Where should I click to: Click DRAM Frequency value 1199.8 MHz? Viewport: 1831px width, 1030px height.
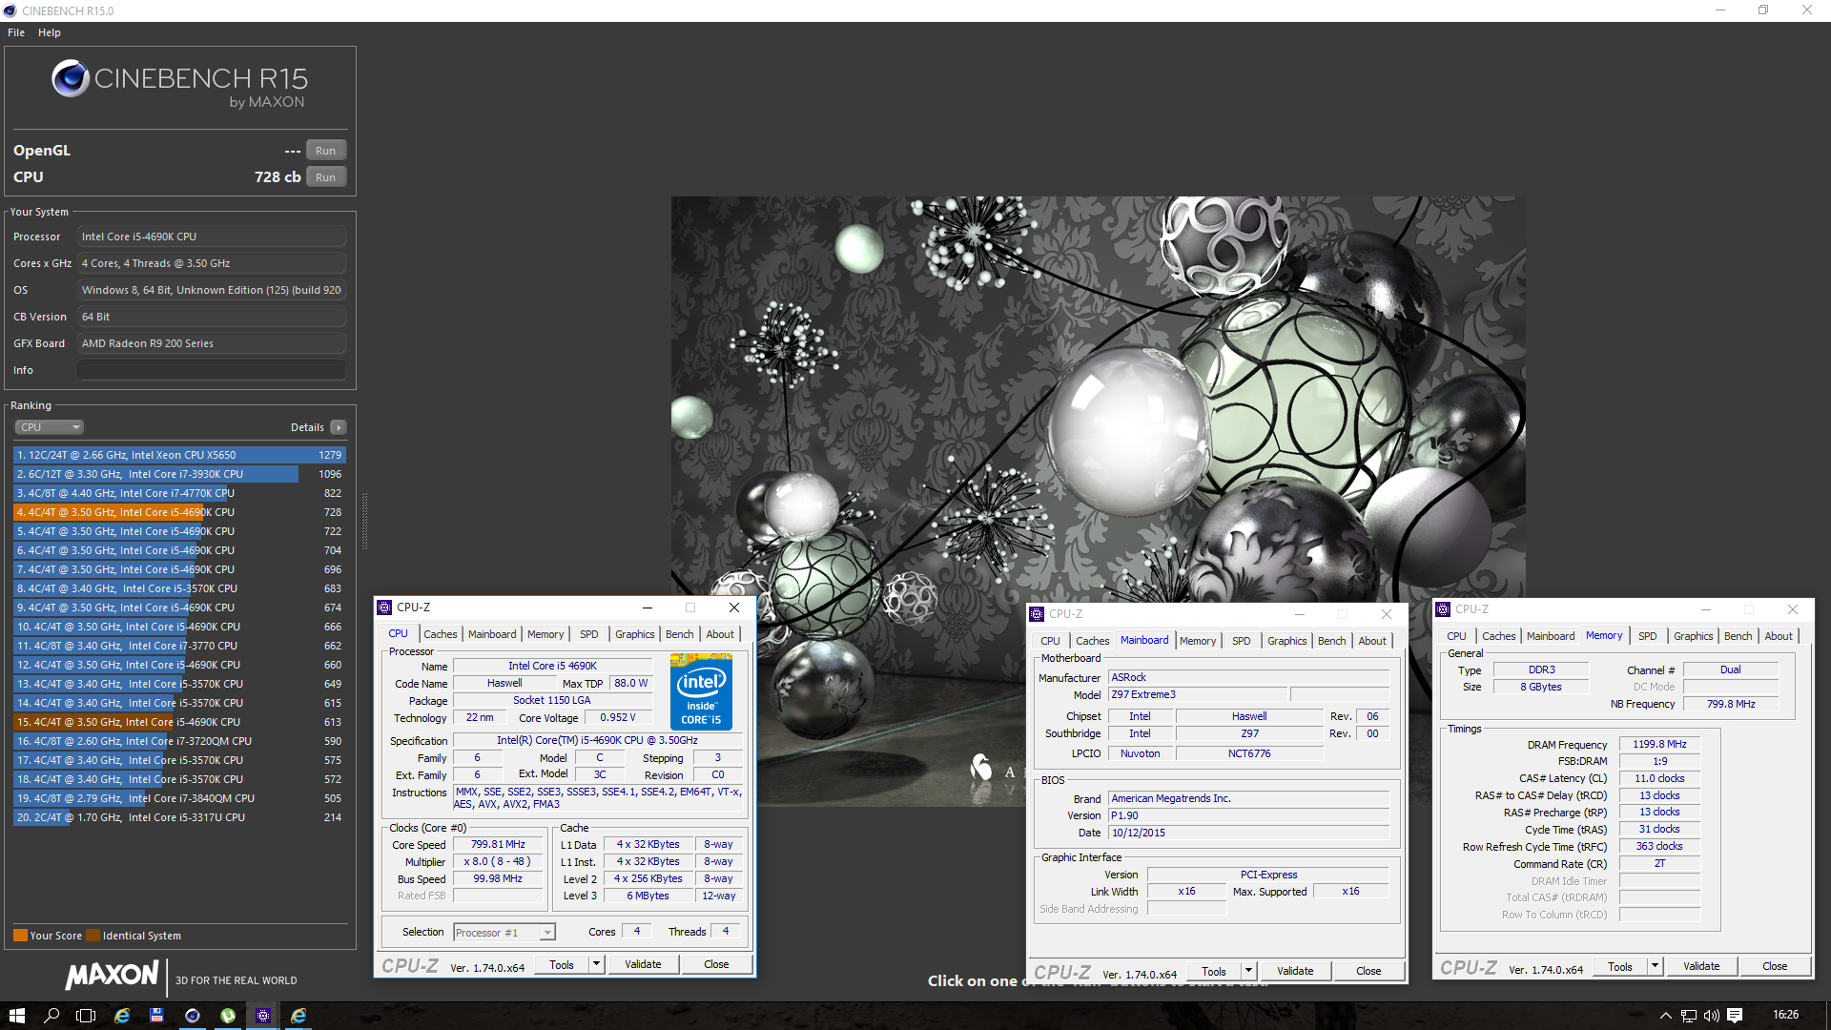pos(1659,745)
